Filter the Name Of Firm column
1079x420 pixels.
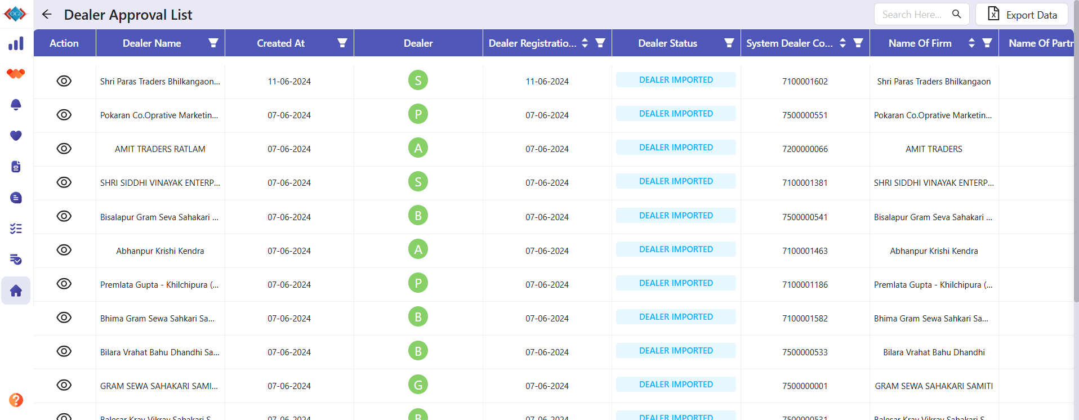pyautogui.click(x=987, y=43)
